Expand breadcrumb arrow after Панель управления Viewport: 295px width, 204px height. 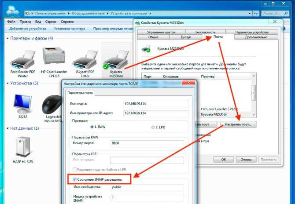[69, 13]
